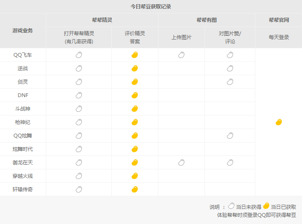
Task: Click 御龙在天 empty bean under 上传图片
Action: click(181, 163)
